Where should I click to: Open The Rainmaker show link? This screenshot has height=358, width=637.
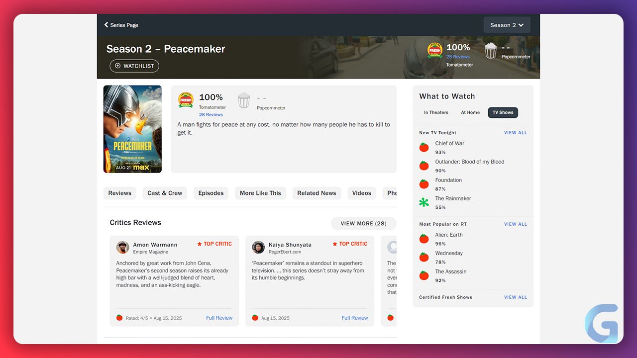(x=453, y=198)
